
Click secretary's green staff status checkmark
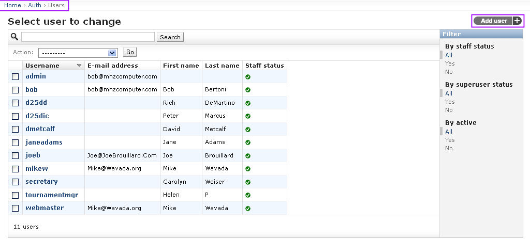pos(248,182)
